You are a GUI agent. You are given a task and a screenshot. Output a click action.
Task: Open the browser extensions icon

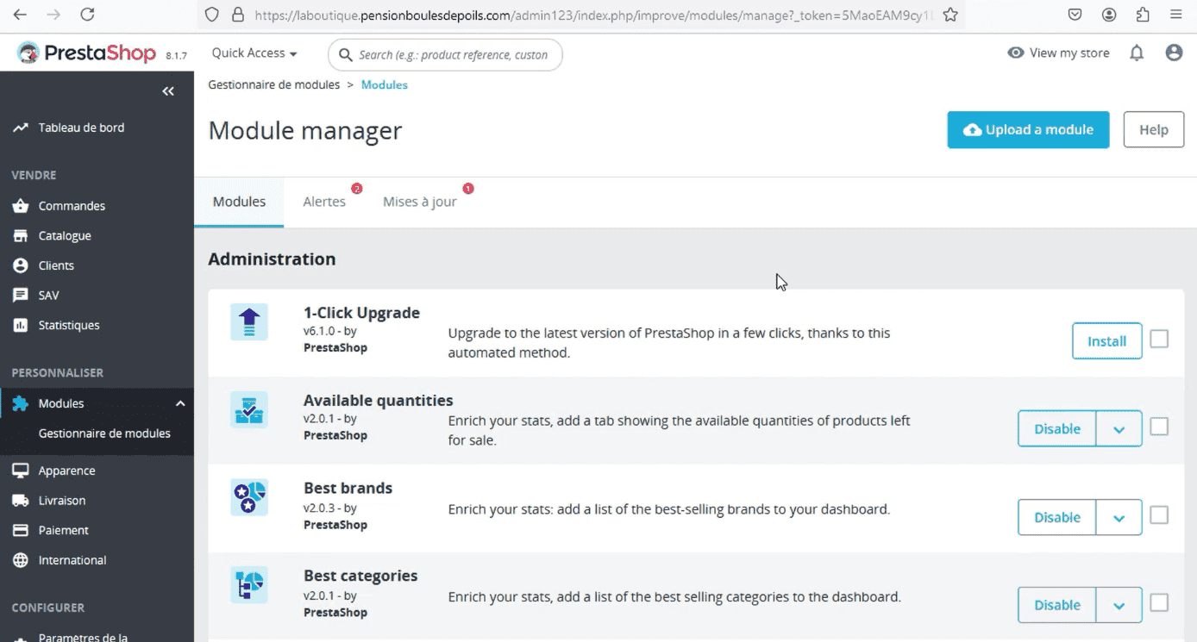[x=1143, y=15]
